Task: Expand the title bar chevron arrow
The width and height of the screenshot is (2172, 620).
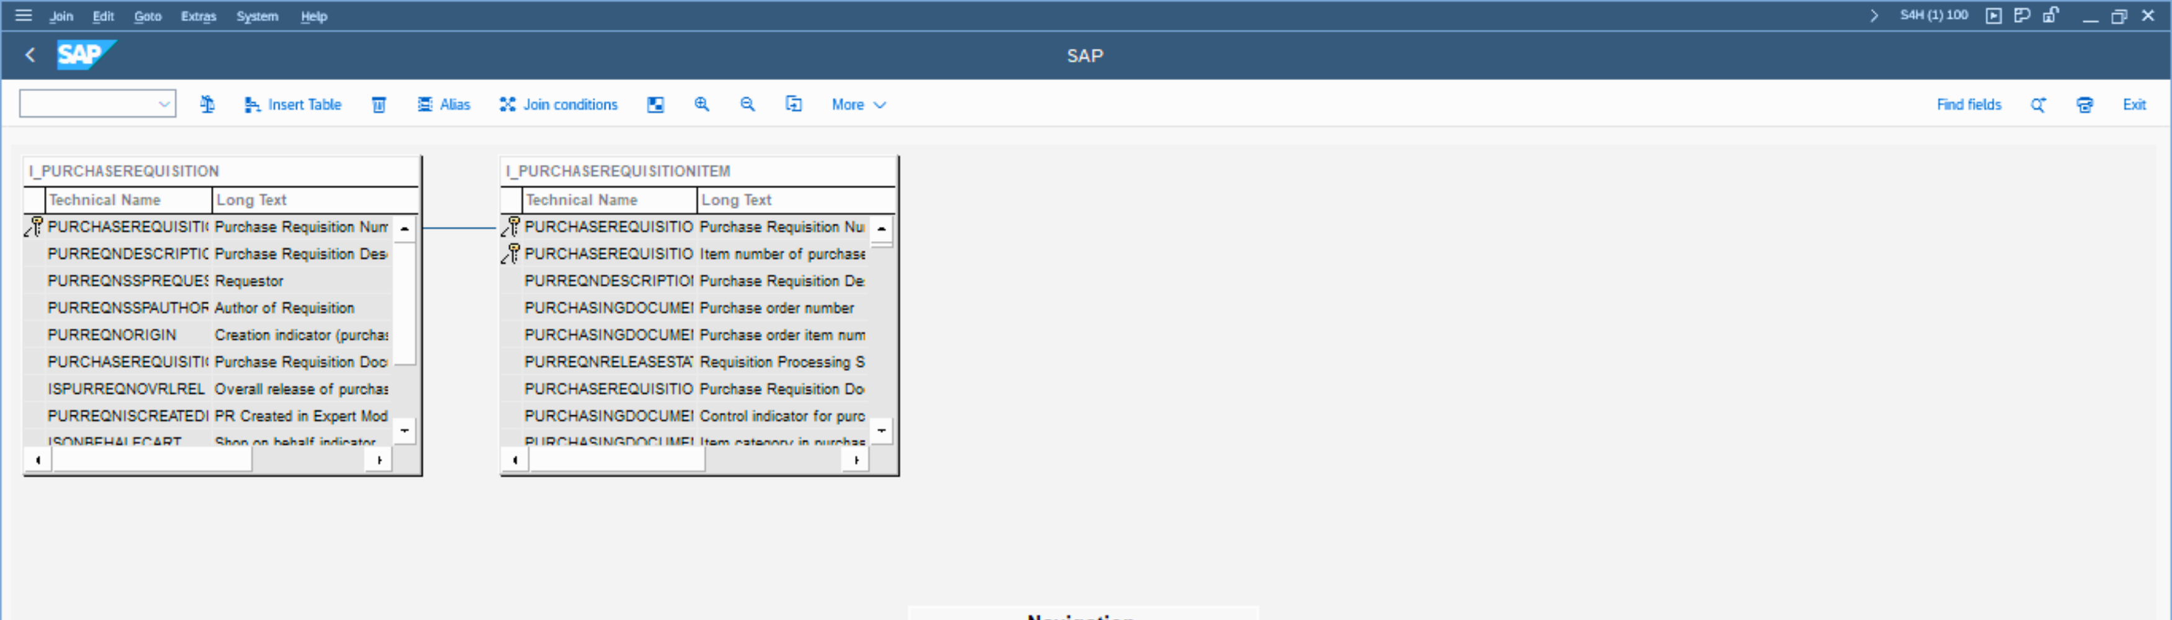Action: tap(1874, 16)
